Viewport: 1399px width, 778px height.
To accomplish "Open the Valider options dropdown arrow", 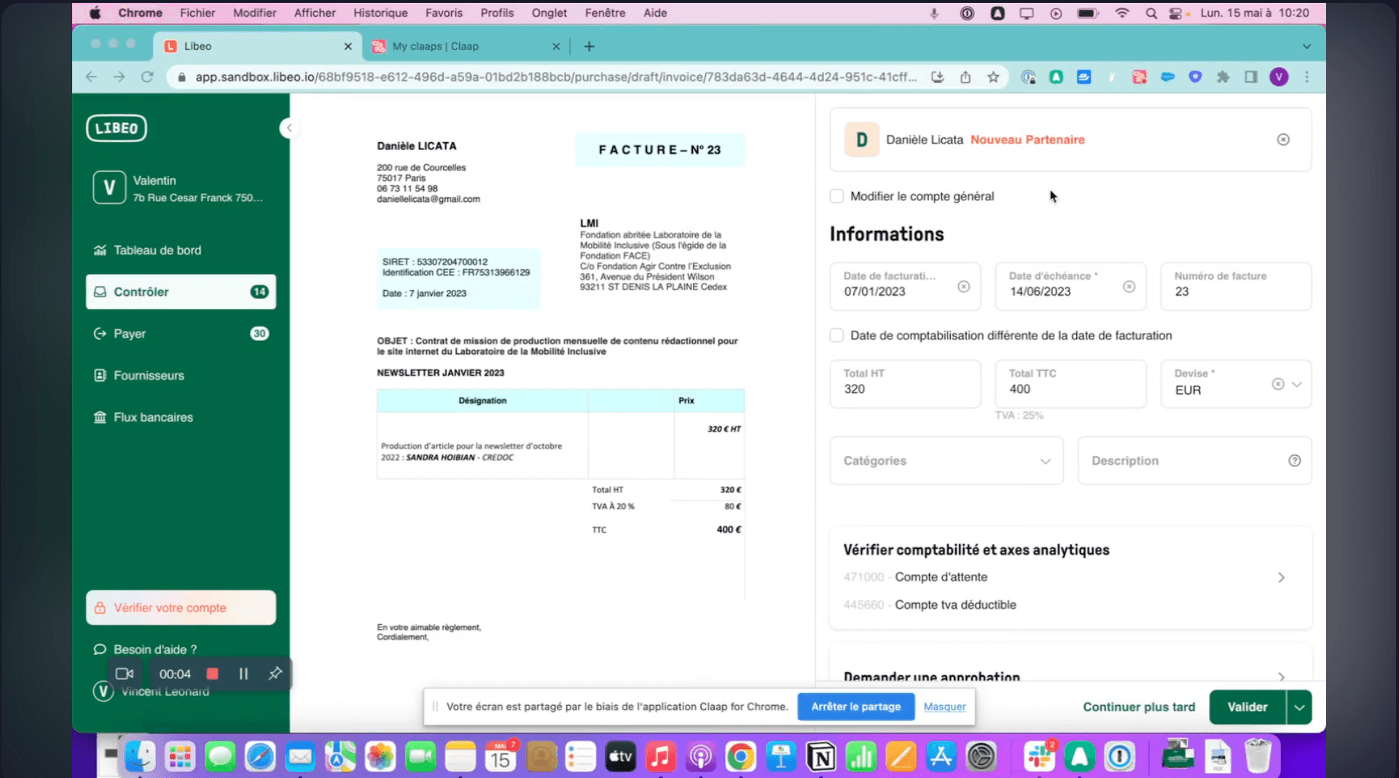I will coord(1299,707).
